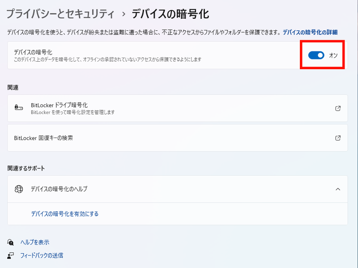
Task: Turn off the デバイスの暗号化 toggle switch
Action: [x=316, y=55]
